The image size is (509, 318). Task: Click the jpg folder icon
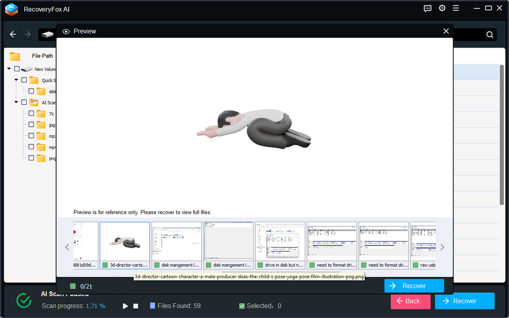pos(41,125)
